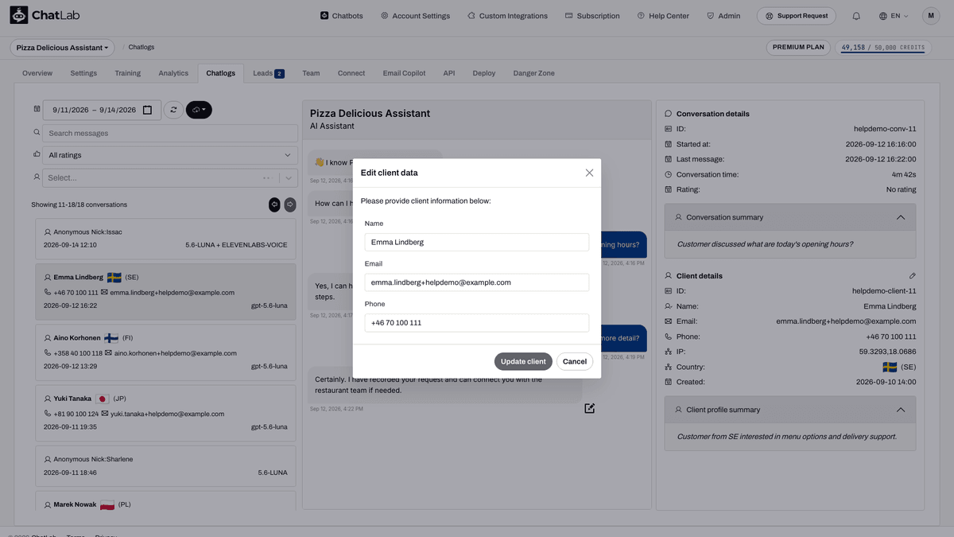The image size is (954, 537).
Task: Open the notifications bell
Action: (856, 16)
